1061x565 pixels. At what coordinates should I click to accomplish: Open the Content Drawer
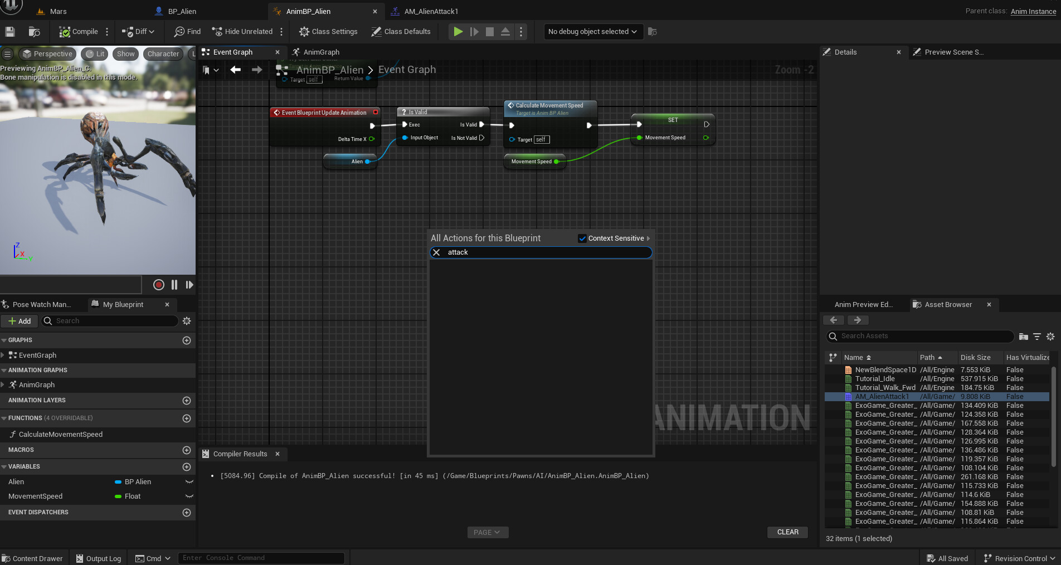pyautogui.click(x=32, y=558)
